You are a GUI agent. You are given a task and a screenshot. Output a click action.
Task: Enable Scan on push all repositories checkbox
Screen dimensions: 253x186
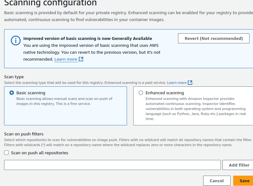click(x=6, y=153)
